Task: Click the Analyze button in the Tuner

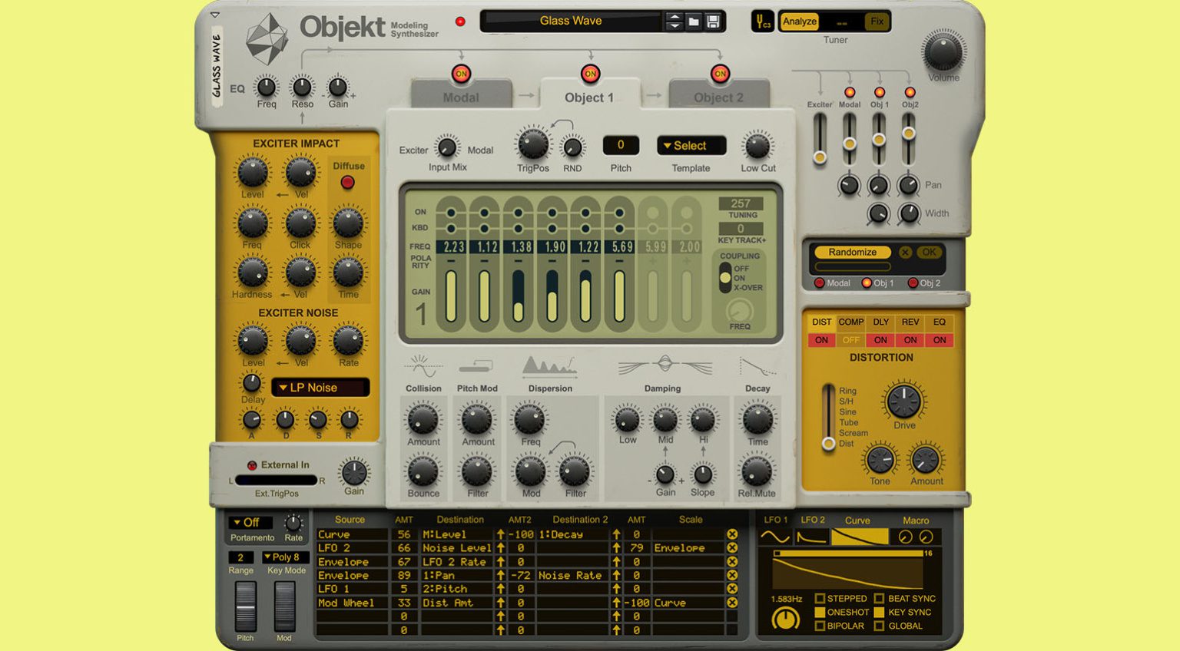Action: [x=799, y=21]
